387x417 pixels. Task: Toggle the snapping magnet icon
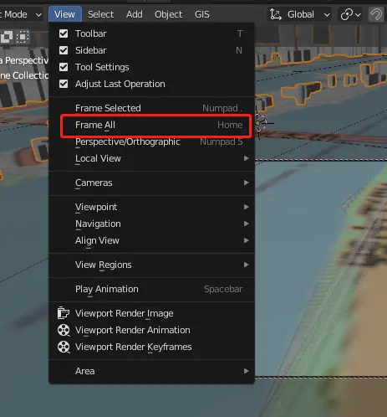click(376, 14)
